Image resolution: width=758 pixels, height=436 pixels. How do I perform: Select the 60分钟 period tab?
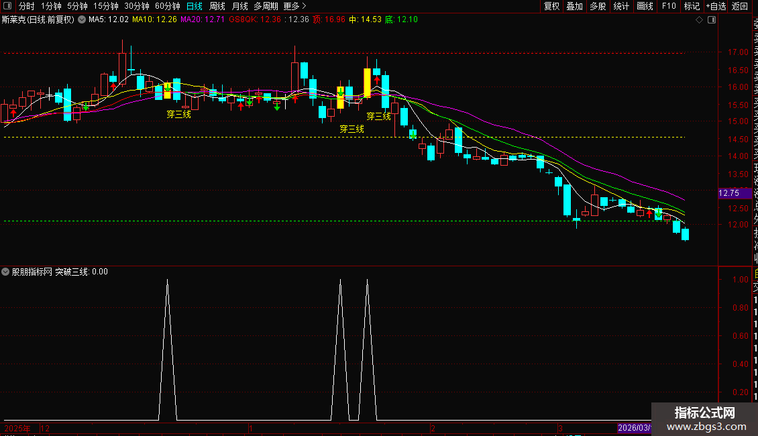click(x=167, y=6)
